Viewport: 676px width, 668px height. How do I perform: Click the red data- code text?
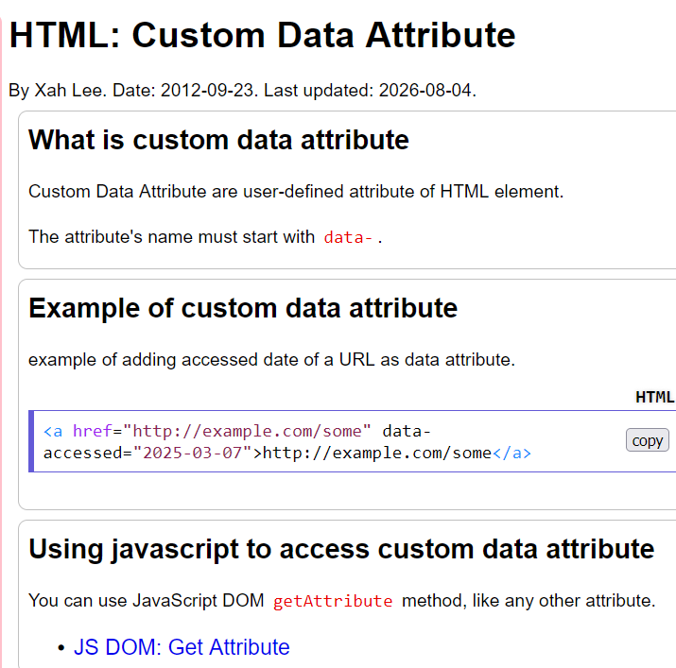[x=348, y=237]
